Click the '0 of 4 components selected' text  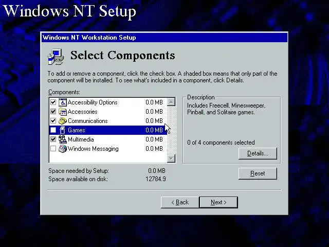pos(221,143)
